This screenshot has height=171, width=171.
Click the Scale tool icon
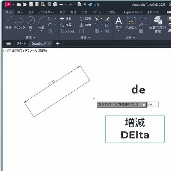(x=82, y=31)
